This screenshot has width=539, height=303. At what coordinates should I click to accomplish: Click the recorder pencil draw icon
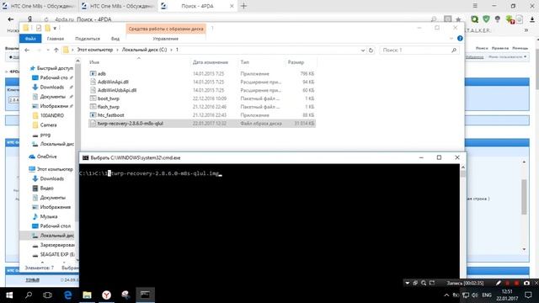(x=498, y=283)
